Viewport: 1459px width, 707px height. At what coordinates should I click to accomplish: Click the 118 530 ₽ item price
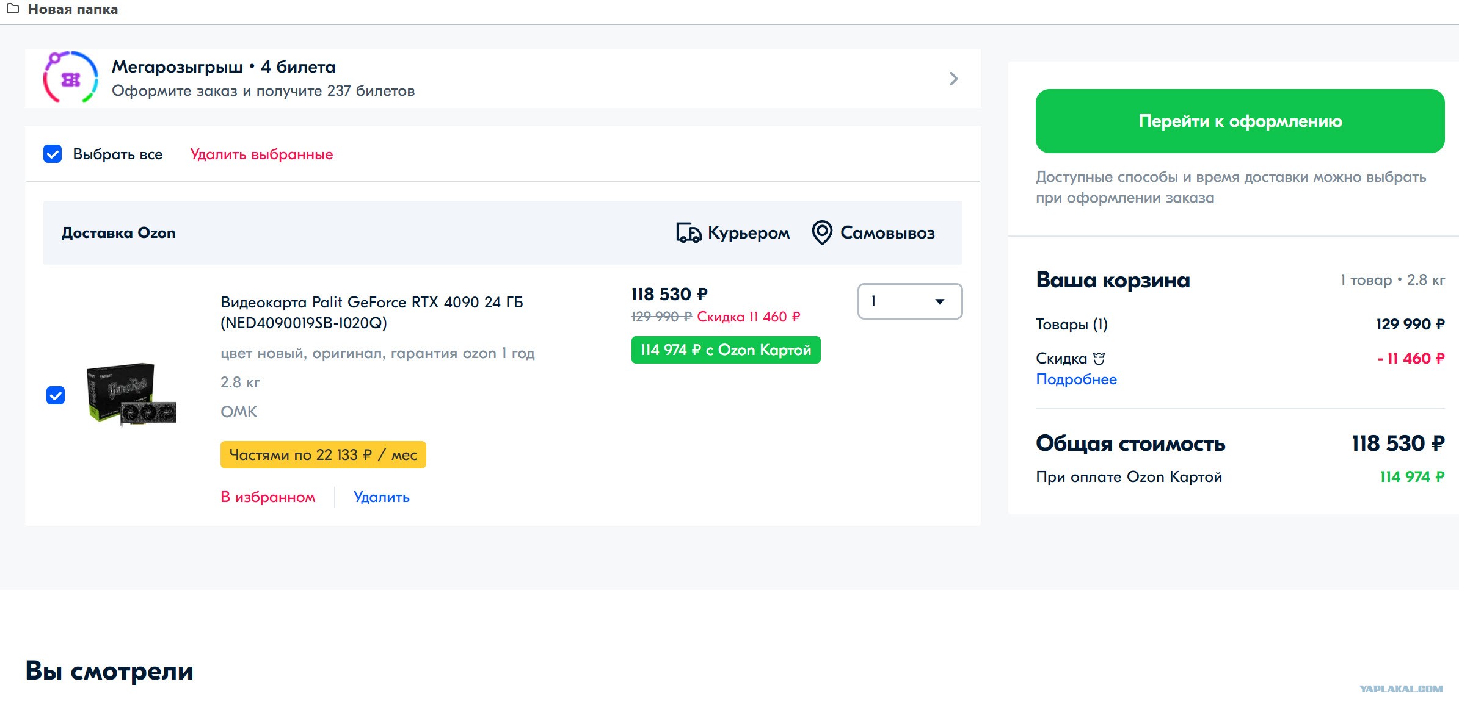[x=669, y=294]
